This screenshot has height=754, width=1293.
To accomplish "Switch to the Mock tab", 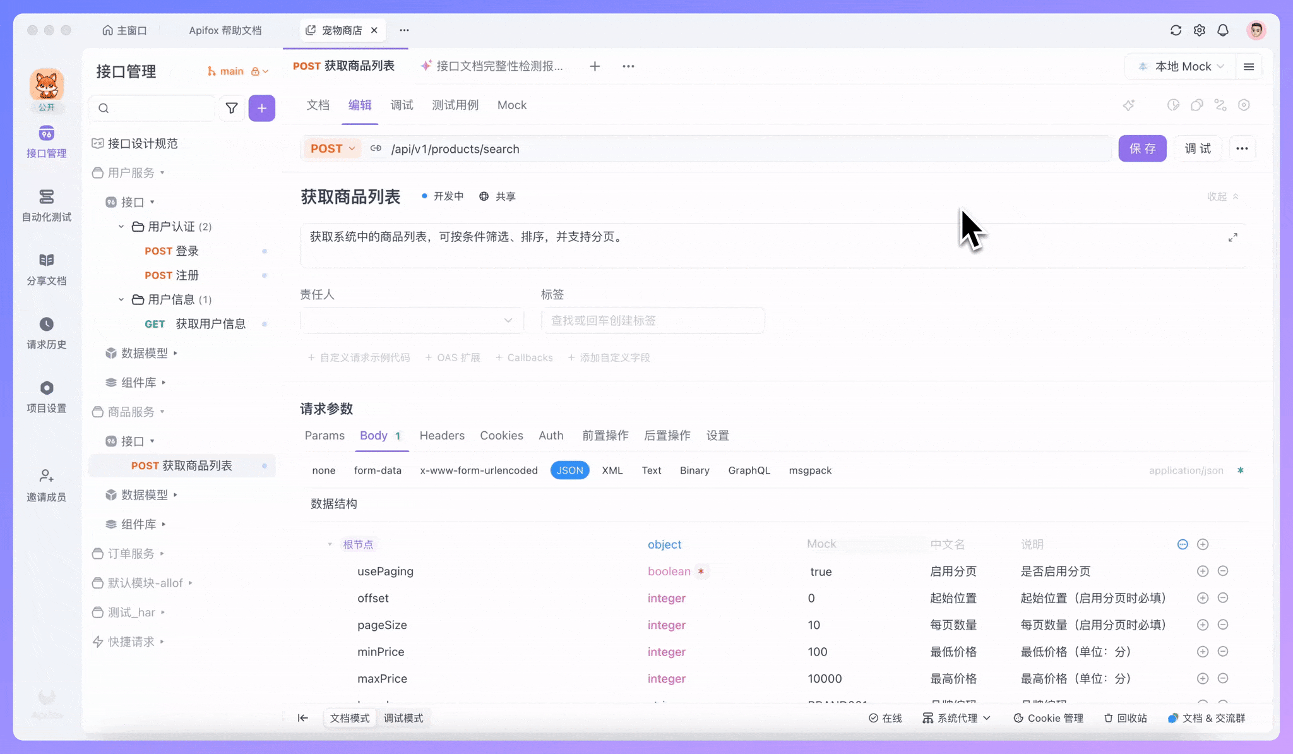I will coord(511,105).
